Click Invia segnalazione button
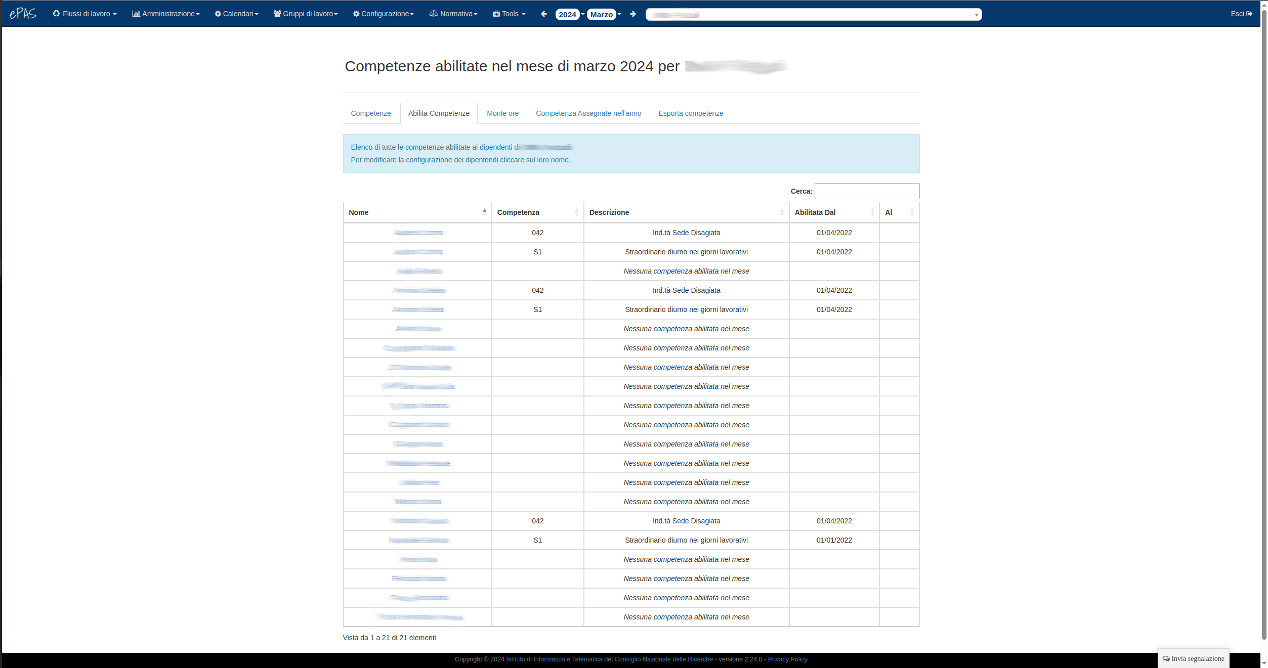The image size is (1268, 668). click(1193, 658)
